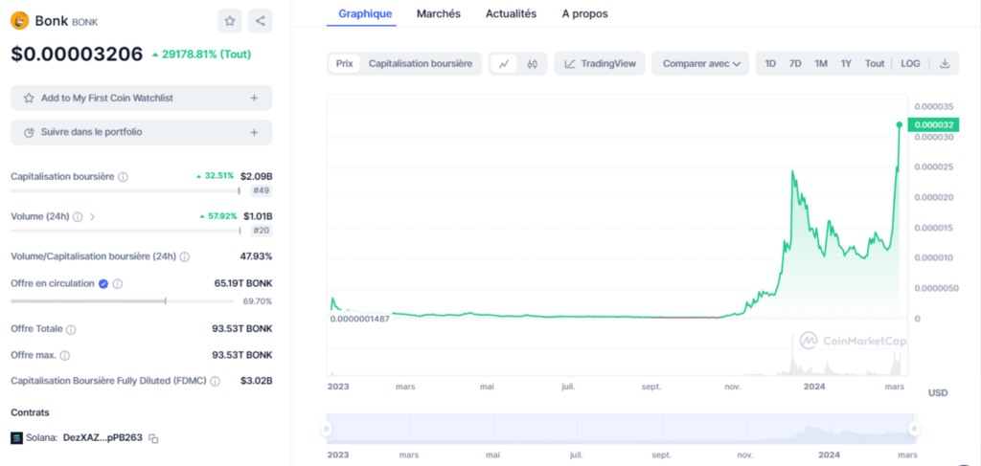
Task: Click the right range slider handle
Action: point(914,429)
